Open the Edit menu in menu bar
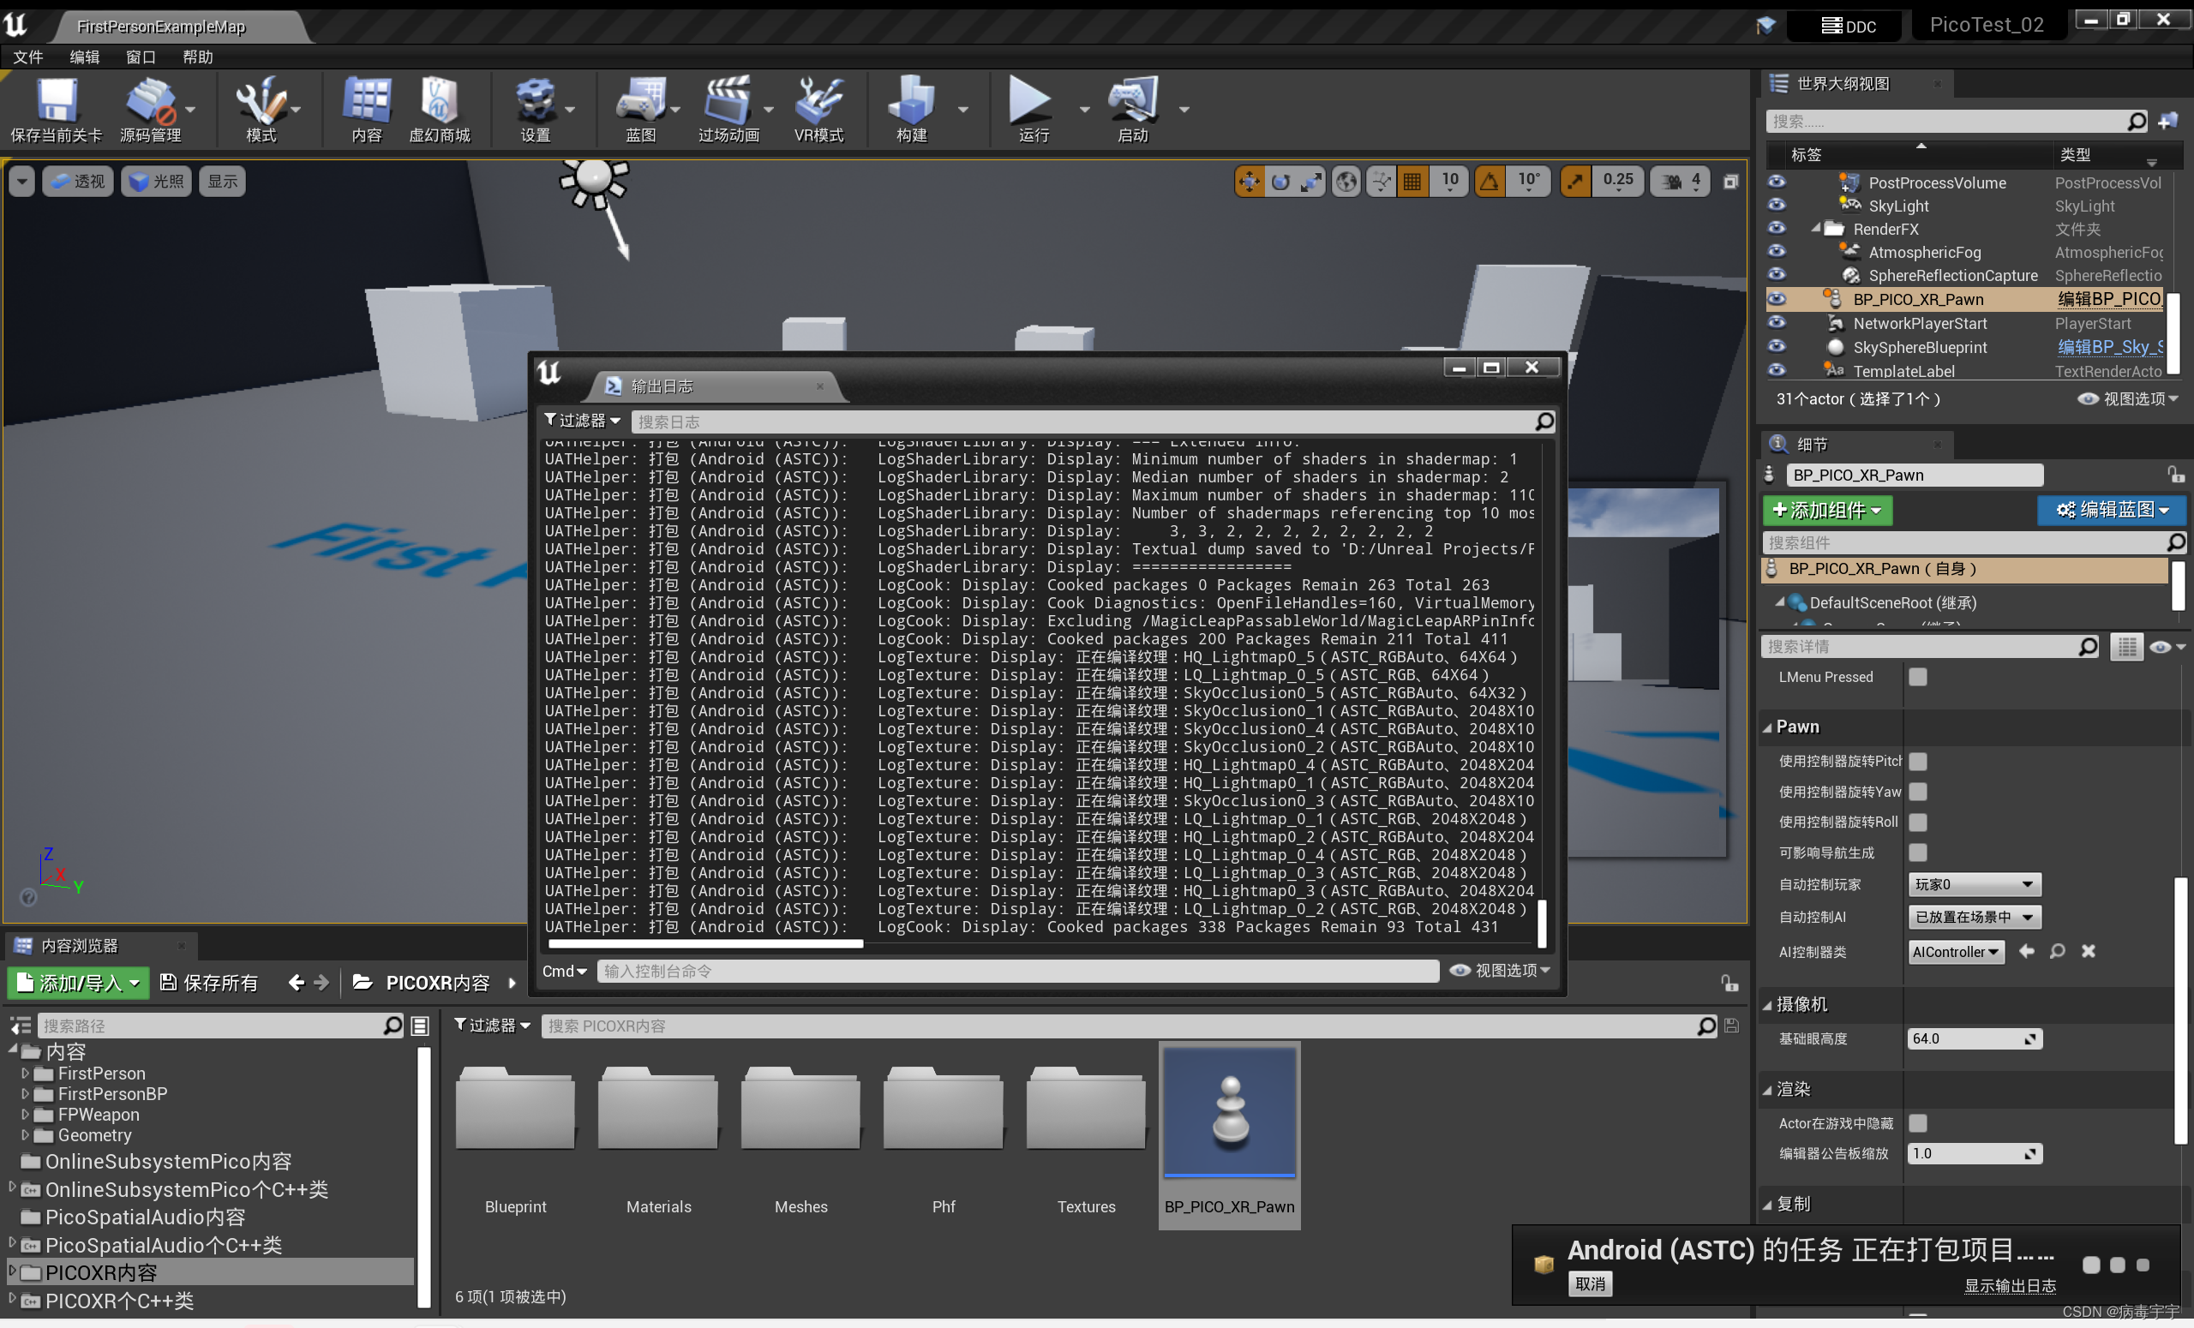Viewport: 2194px width, 1328px height. pos(85,57)
